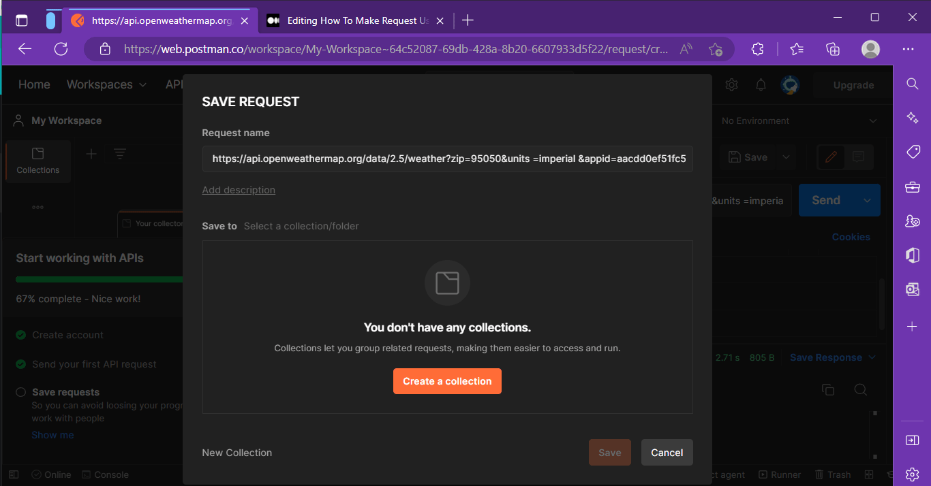Viewport: 931px width, 486px height.
Task: Expand the Workspaces dropdown menu
Action: click(106, 84)
